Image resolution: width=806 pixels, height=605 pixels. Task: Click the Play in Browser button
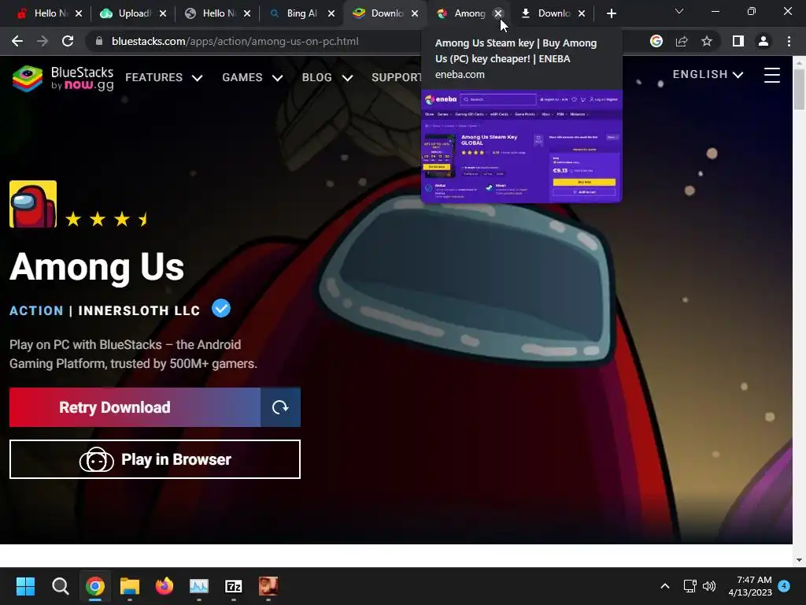coord(155,459)
